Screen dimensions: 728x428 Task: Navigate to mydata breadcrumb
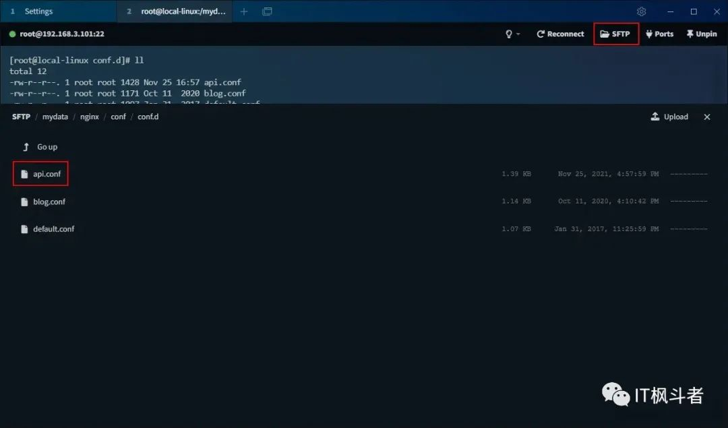point(55,117)
